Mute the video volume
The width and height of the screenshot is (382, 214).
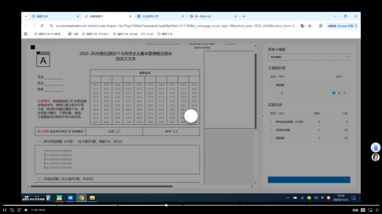click(x=26, y=210)
